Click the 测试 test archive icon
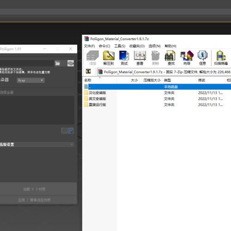The image size is (231, 231). pos(124,58)
